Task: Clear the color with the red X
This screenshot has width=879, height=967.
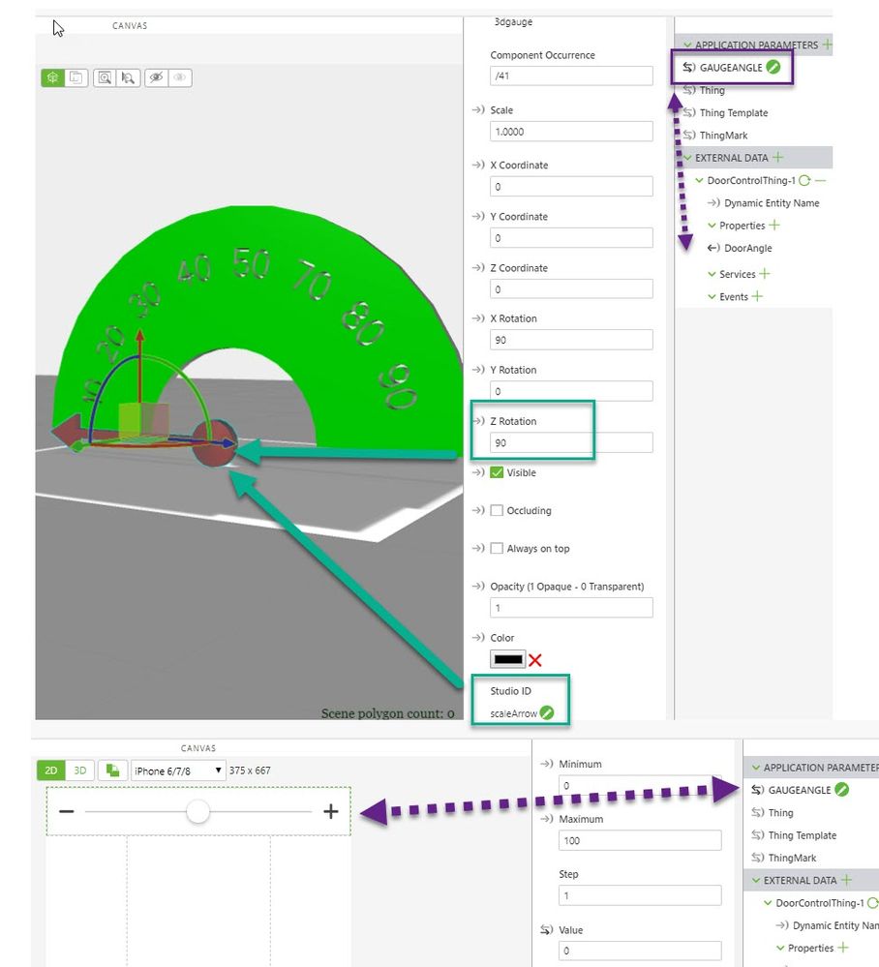Action: (x=534, y=660)
